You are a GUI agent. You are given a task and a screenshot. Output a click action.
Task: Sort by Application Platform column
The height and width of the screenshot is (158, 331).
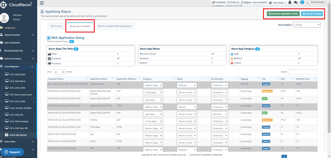[x=129, y=79]
